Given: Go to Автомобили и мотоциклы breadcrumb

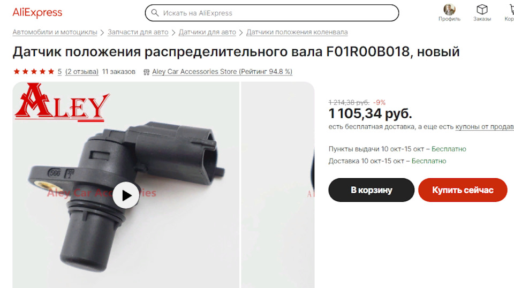Looking at the screenshot, I should [x=55, y=32].
